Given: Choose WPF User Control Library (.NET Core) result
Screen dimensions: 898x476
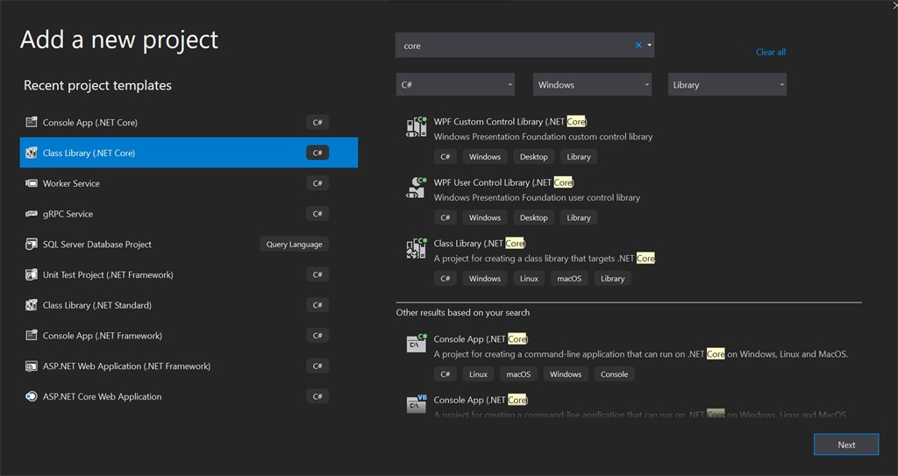Looking at the screenshot, I should pyautogui.click(x=504, y=182).
